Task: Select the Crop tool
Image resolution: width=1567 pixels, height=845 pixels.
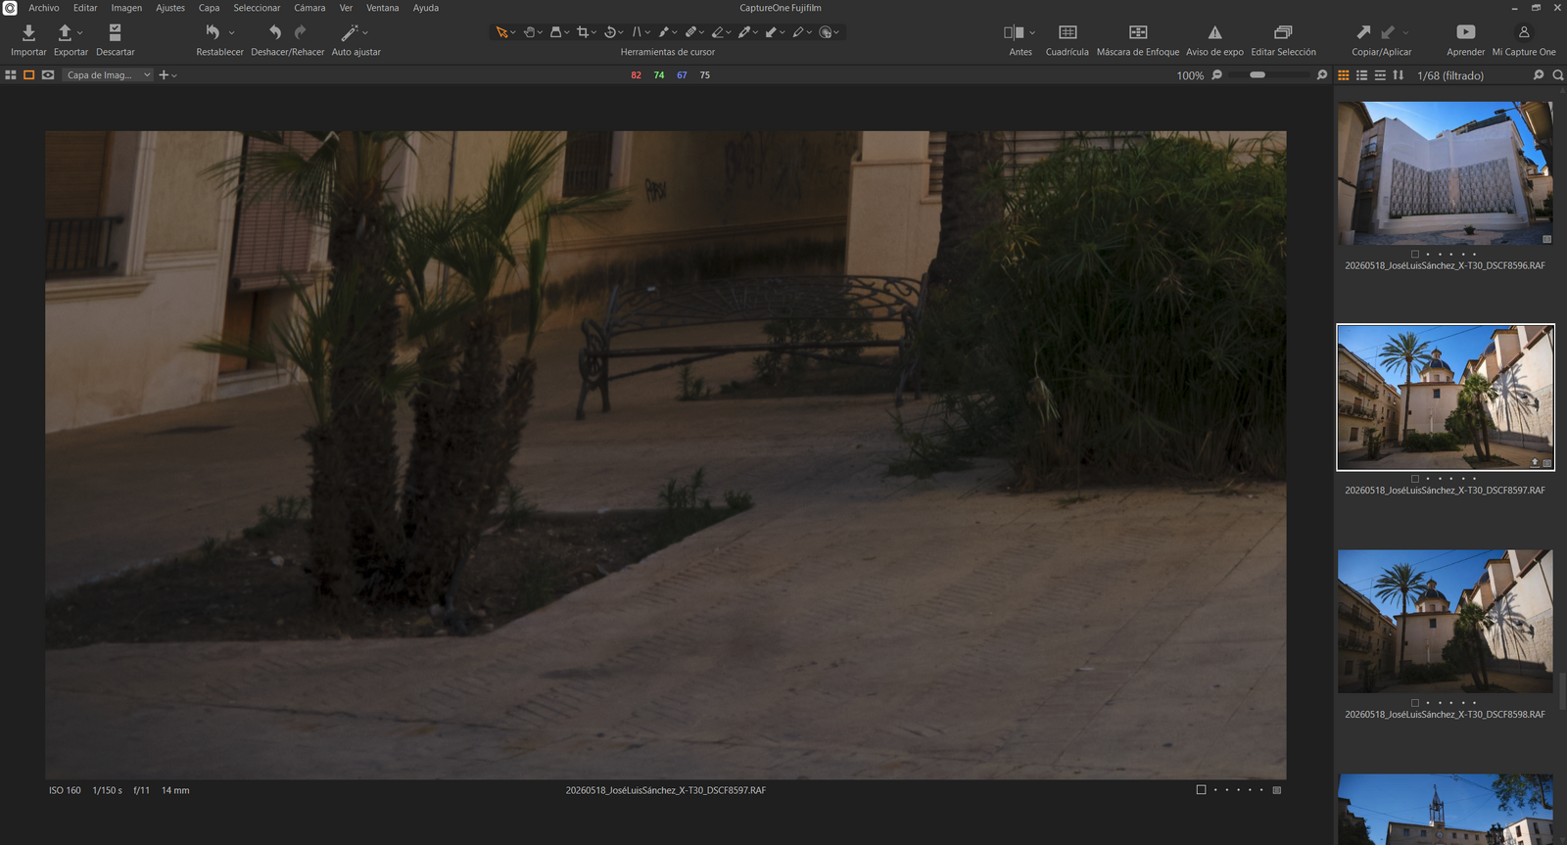Action: pyautogui.click(x=583, y=32)
